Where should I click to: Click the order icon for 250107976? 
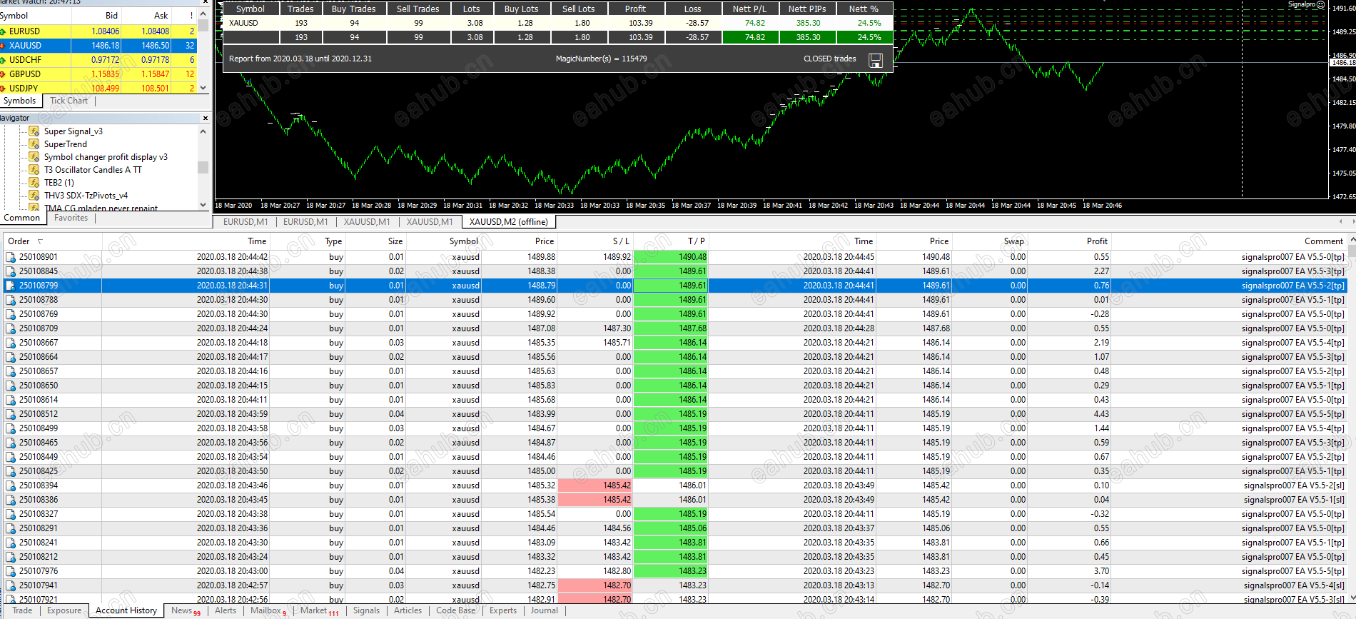pos(11,571)
